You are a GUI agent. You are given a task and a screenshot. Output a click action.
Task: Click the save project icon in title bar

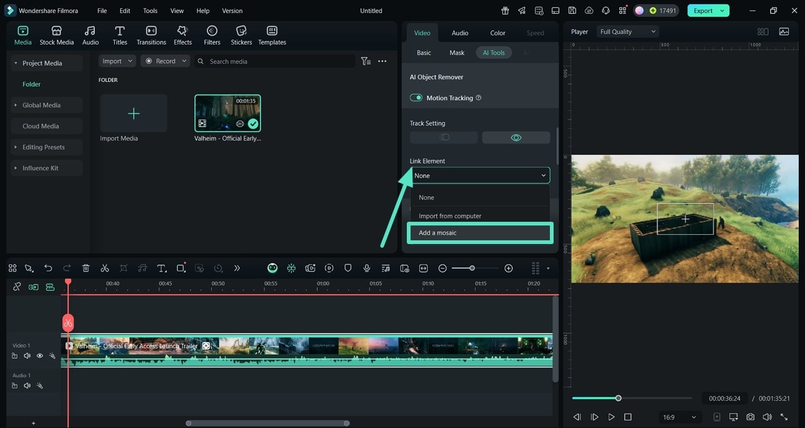pyautogui.click(x=572, y=11)
